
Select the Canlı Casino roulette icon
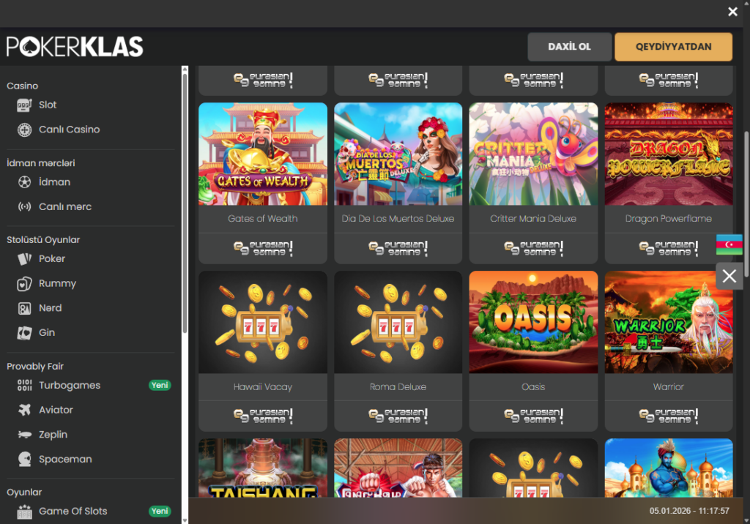coord(24,130)
